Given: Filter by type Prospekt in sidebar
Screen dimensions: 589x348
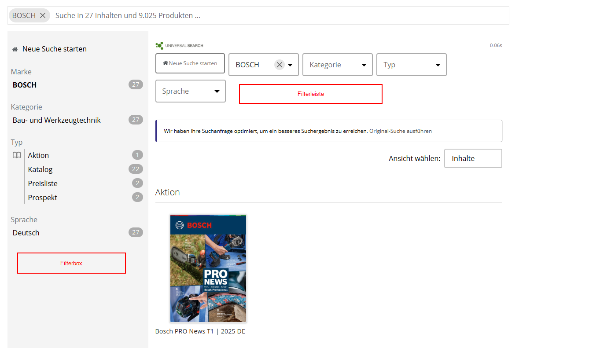Looking at the screenshot, I should pos(43,198).
